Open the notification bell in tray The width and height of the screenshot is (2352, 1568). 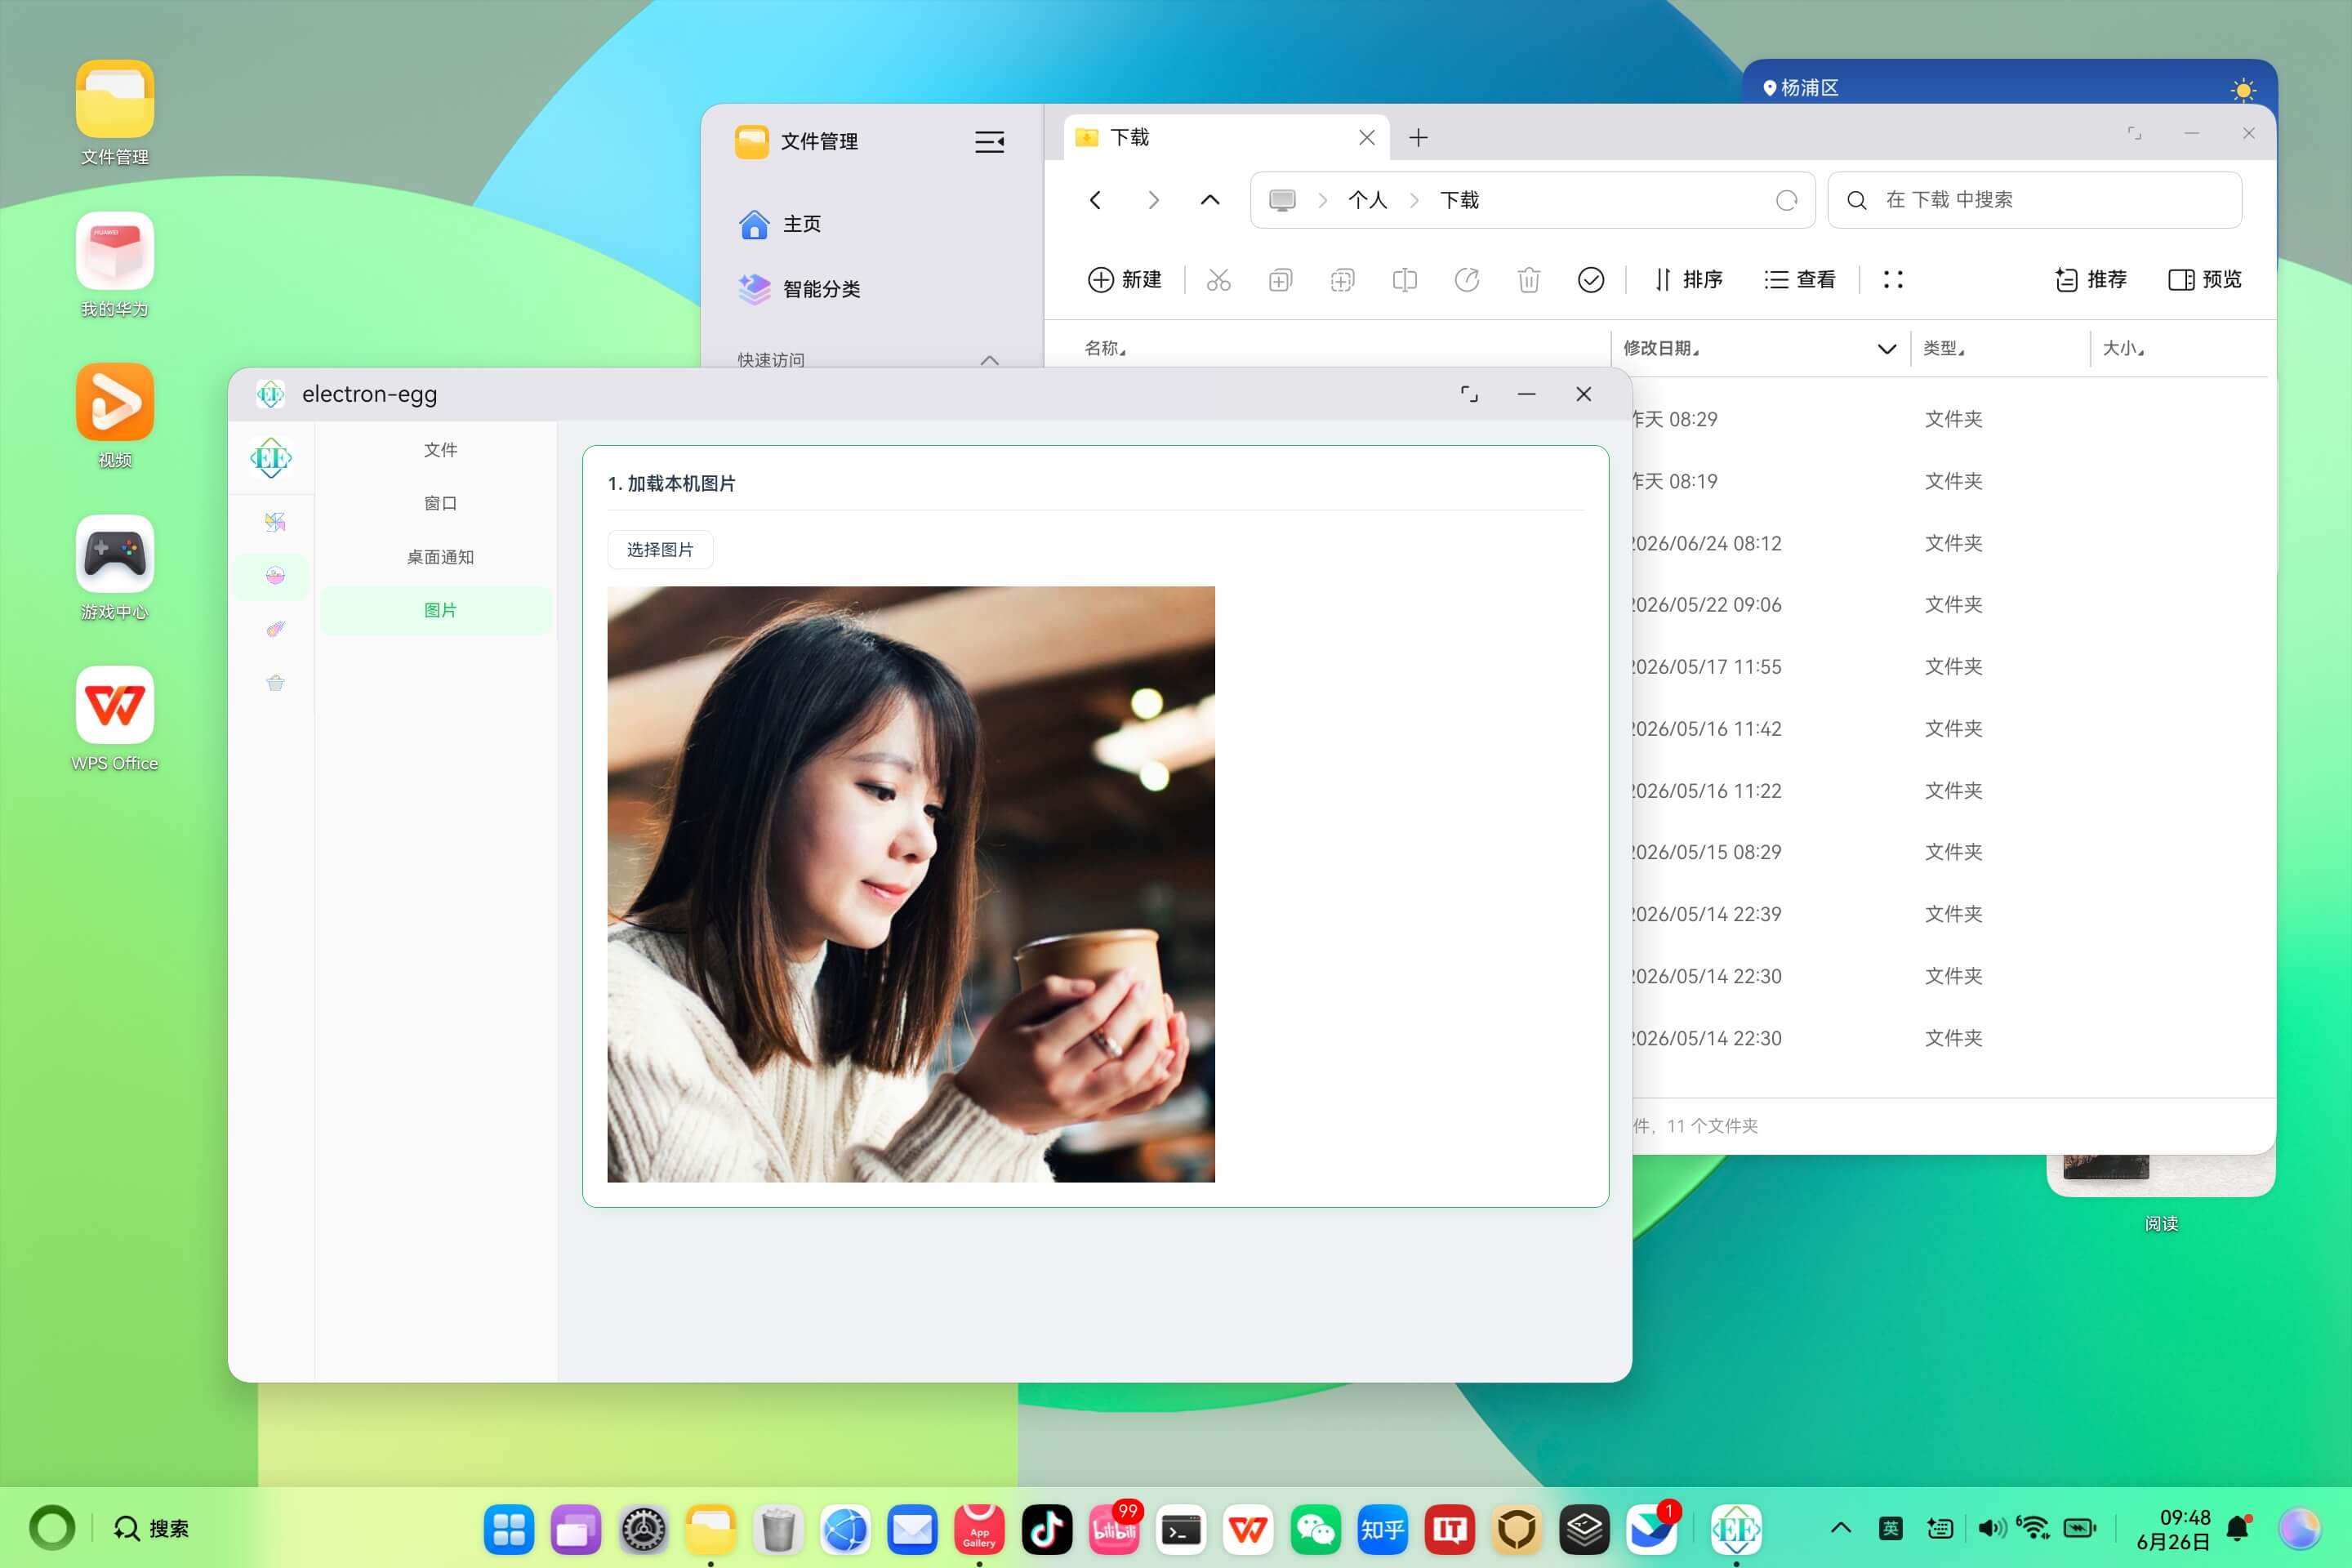coord(2239,1528)
